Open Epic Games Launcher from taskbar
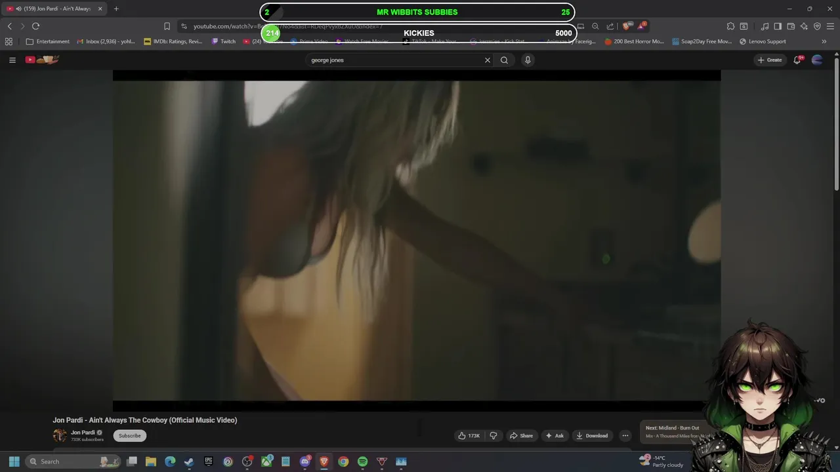The width and height of the screenshot is (840, 472). point(209,462)
